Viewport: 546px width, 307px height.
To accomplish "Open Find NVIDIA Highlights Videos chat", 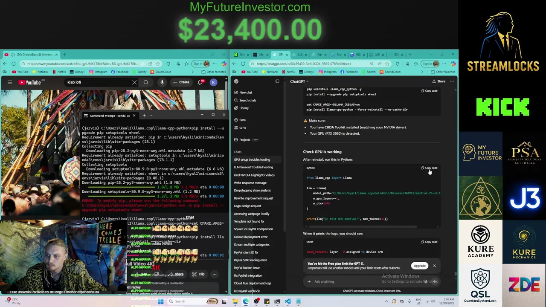I will pos(258,175).
